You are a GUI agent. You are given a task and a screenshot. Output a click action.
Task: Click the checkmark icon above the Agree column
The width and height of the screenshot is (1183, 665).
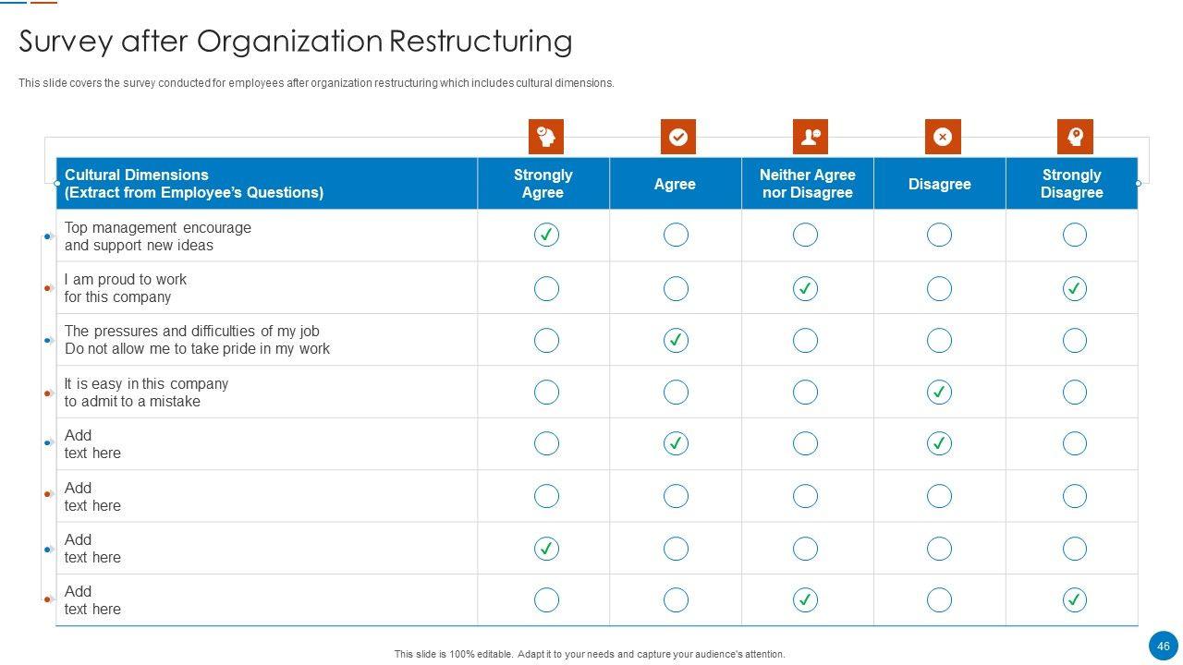[678, 137]
